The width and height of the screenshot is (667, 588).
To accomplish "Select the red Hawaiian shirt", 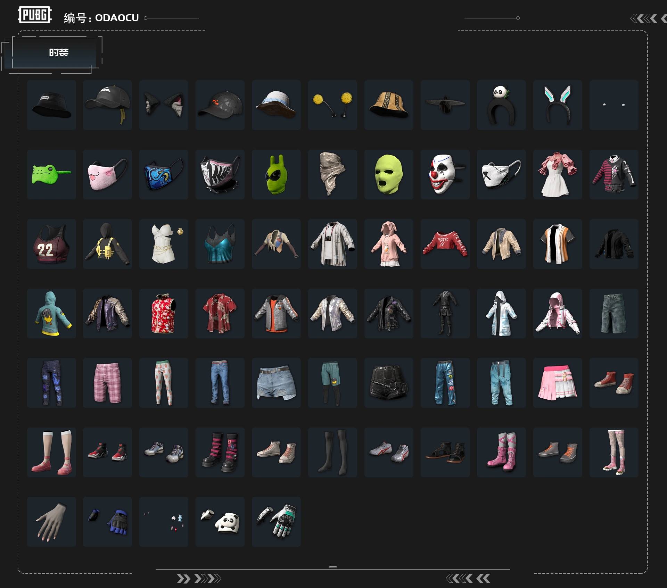I will point(220,313).
